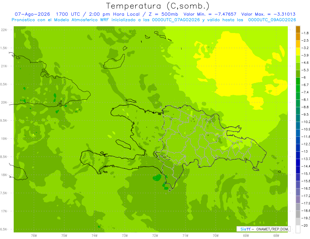Click the "-20" colorbar value

tap(304, 226)
